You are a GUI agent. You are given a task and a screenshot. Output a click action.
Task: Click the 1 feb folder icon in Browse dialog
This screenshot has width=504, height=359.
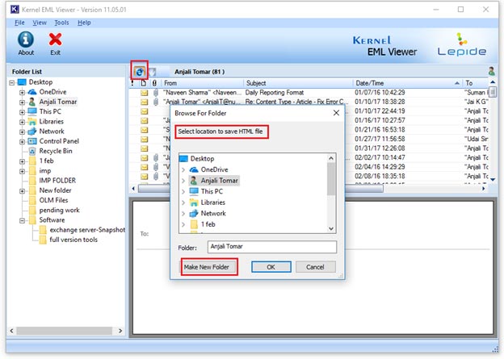coord(194,224)
